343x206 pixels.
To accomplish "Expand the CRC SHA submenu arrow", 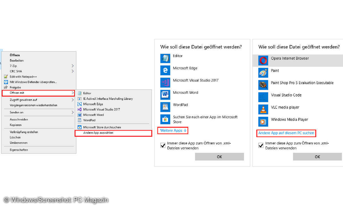I will 73,71.
